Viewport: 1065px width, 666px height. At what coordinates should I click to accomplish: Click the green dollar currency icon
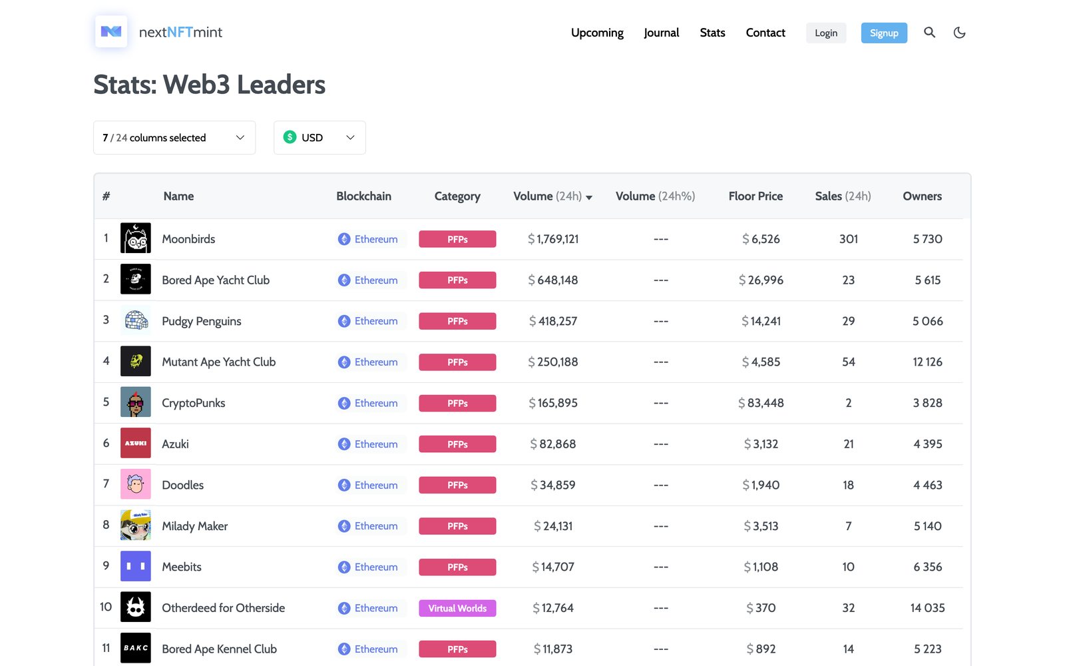coord(290,137)
